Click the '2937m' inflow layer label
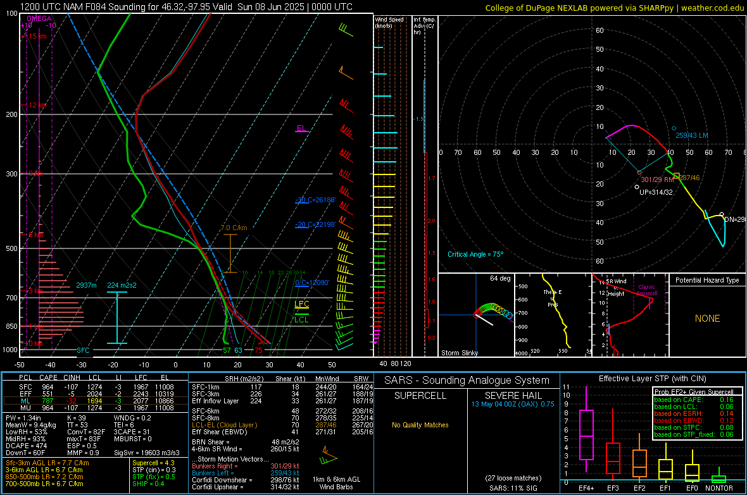This screenshot has width=747, height=495. click(x=86, y=285)
